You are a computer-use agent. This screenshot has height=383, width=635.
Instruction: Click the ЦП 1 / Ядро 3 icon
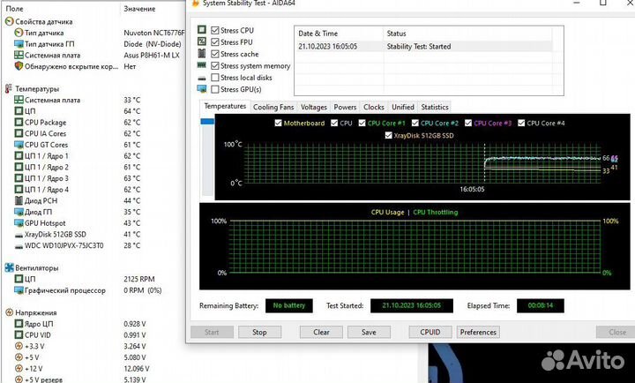pyautogui.click(x=19, y=178)
